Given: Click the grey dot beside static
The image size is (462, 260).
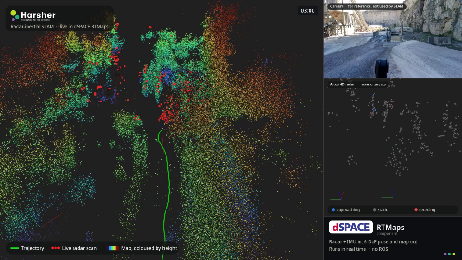Looking at the screenshot, I should pyautogui.click(x=374, y=210).
